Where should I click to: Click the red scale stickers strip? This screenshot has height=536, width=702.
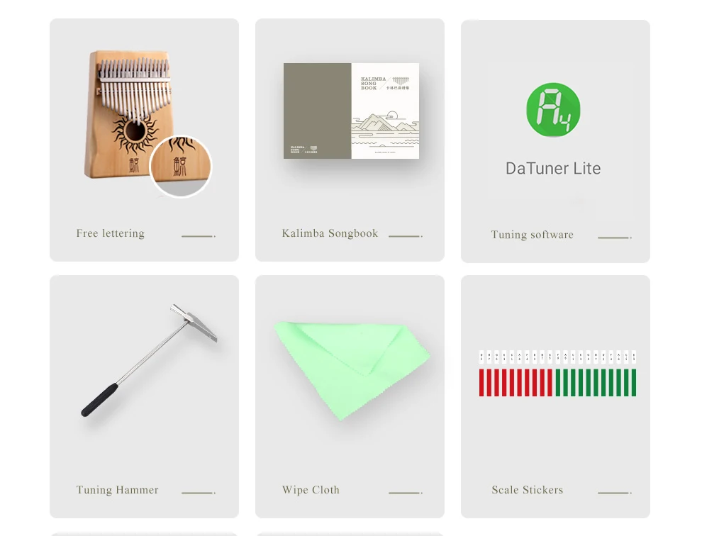pos(516,382)
